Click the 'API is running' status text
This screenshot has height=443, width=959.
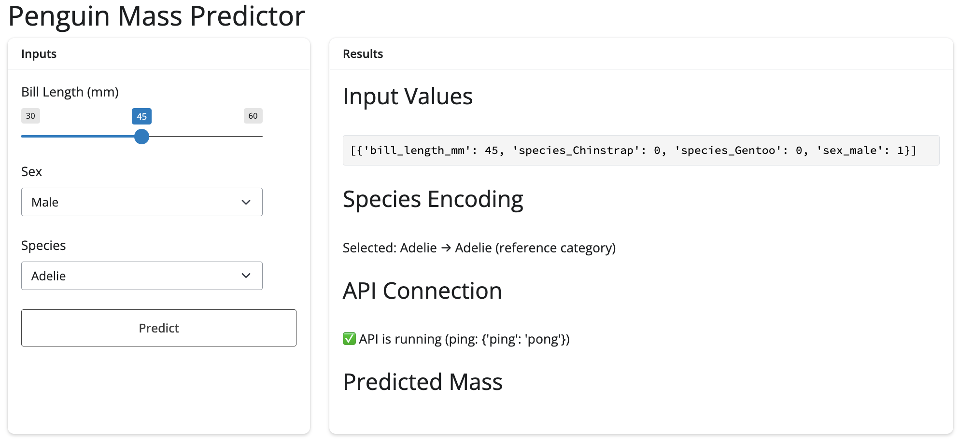click(464, 339)
